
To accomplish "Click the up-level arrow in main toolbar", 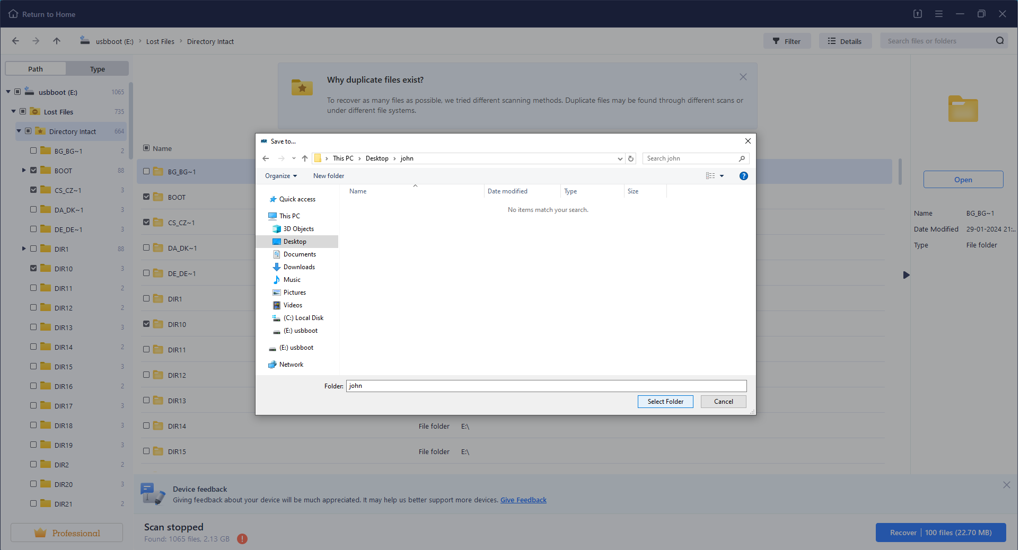I will [x=57, y=41].
